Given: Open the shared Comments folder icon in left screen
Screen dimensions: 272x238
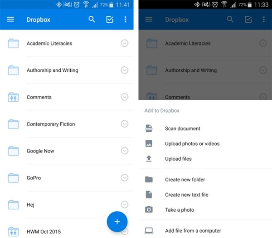Looking at the screenshot, I should click(13, 97).
